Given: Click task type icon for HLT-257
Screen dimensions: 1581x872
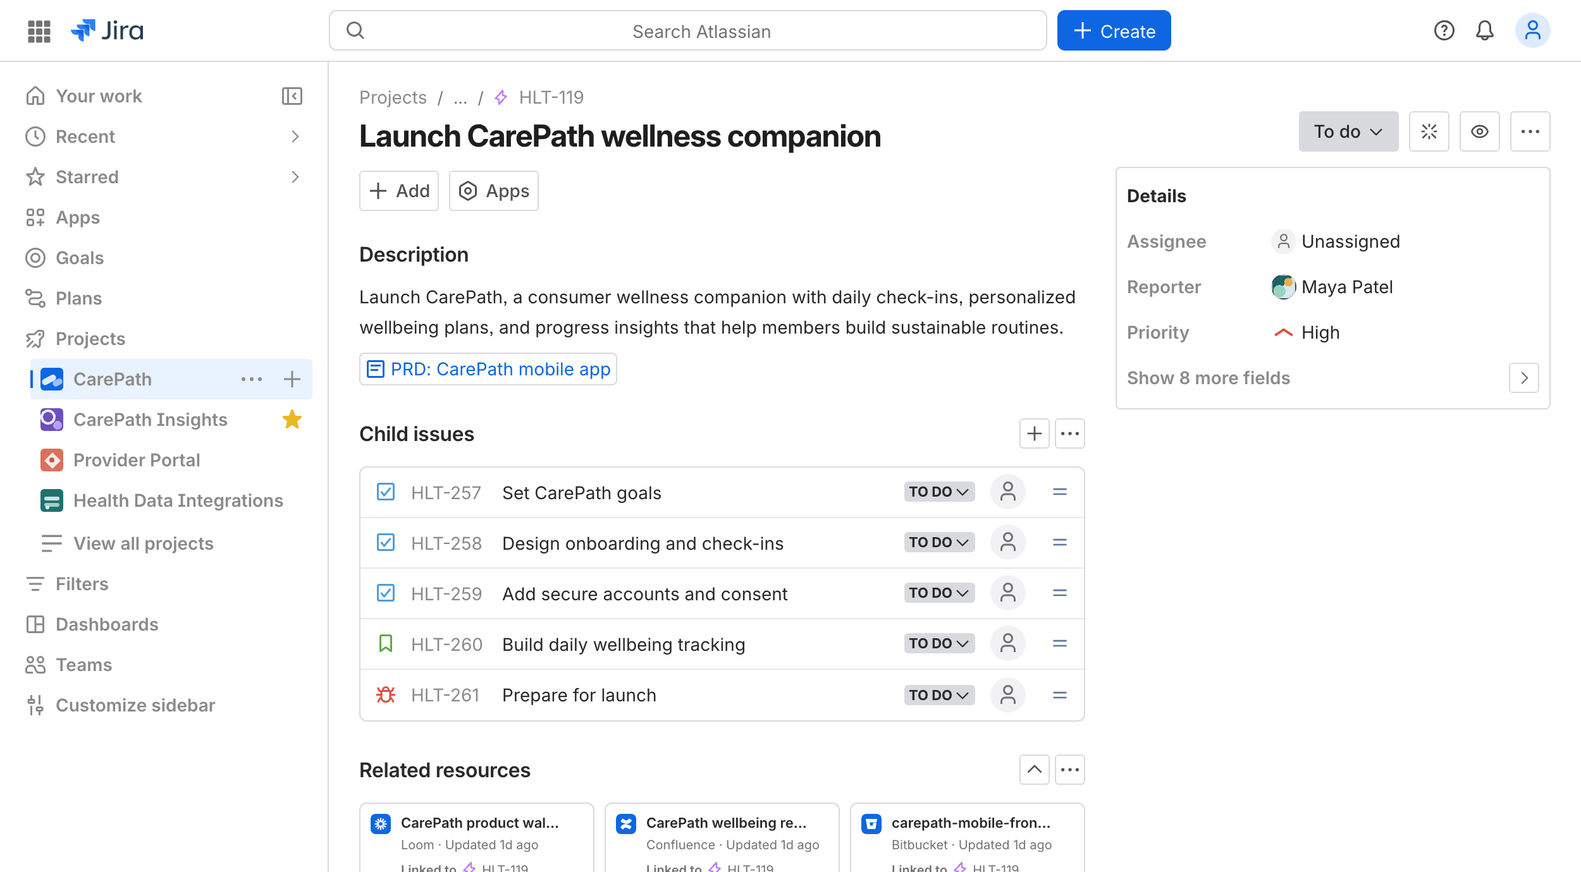Looking at the screenshot, I should click(385, 492).
